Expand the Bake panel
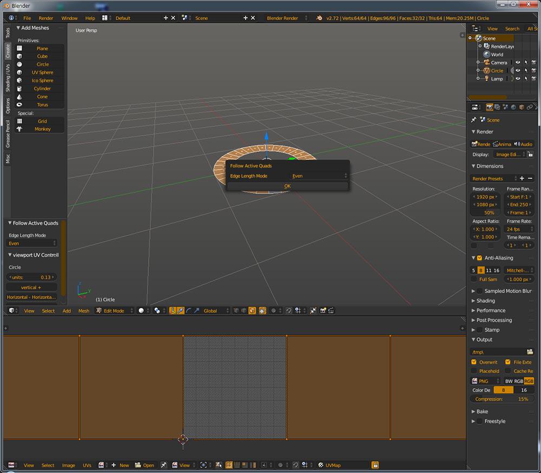The image size is (541, 473). 482,411
